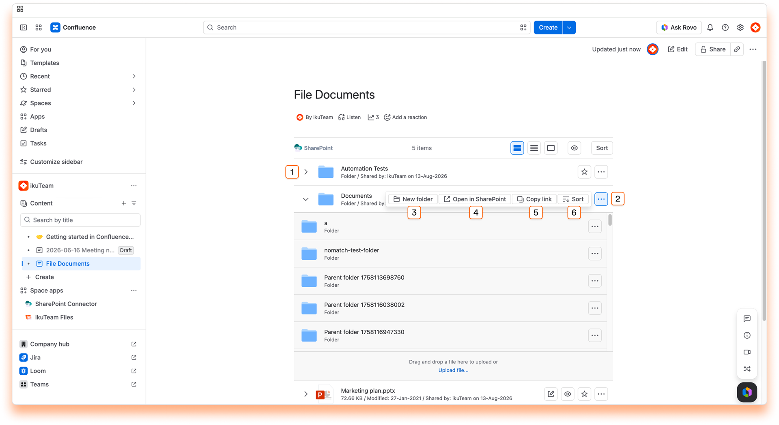Switch to card view layout
Viewport: 779px width, 425px height.
coord(551,148)
